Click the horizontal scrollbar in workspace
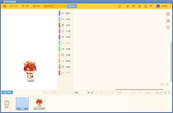Image resolution: width=173 pixels, height=113 pixels. point(139,90)
